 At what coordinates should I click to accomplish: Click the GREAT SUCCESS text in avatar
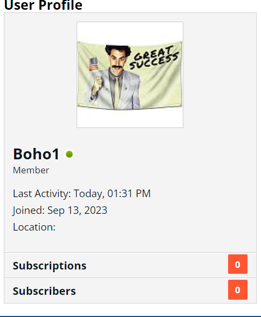point(154,58)
